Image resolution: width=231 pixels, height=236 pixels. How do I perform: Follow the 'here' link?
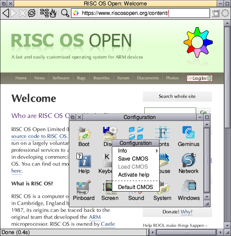[x=16, y=171]
